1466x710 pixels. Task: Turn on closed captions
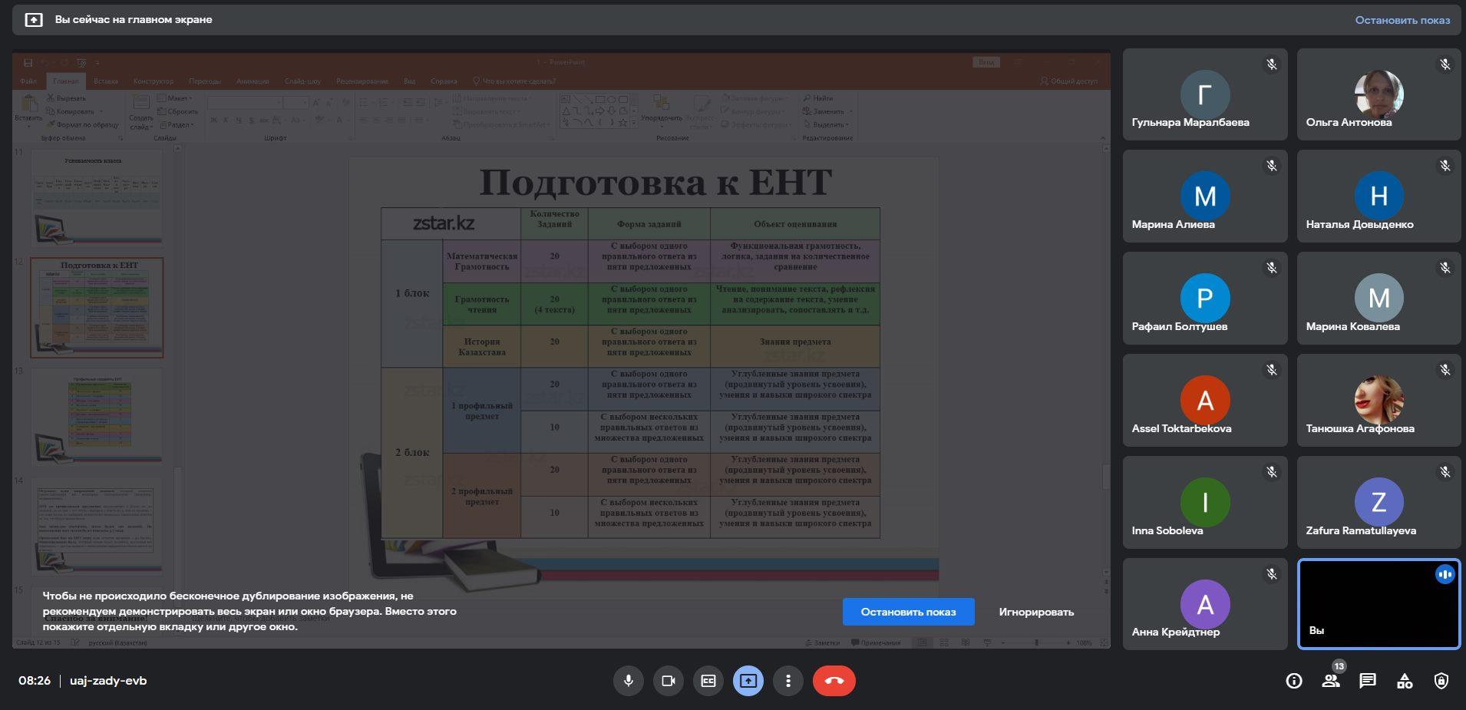point(708,681)
